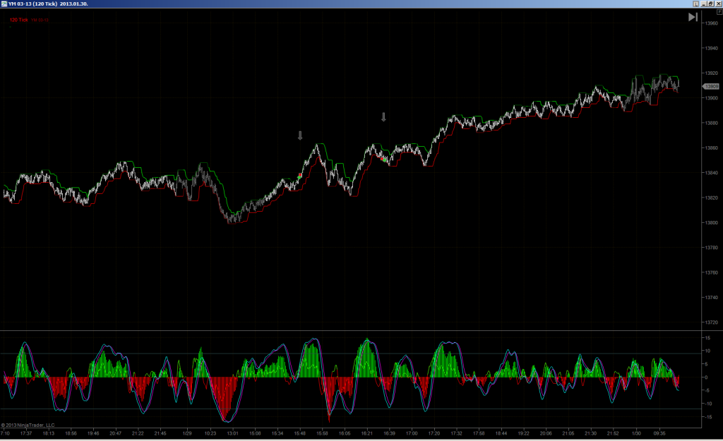The image size is (723, 441).
Task: Click the 1/30 date label on time axis
Action: click(636, 433)
